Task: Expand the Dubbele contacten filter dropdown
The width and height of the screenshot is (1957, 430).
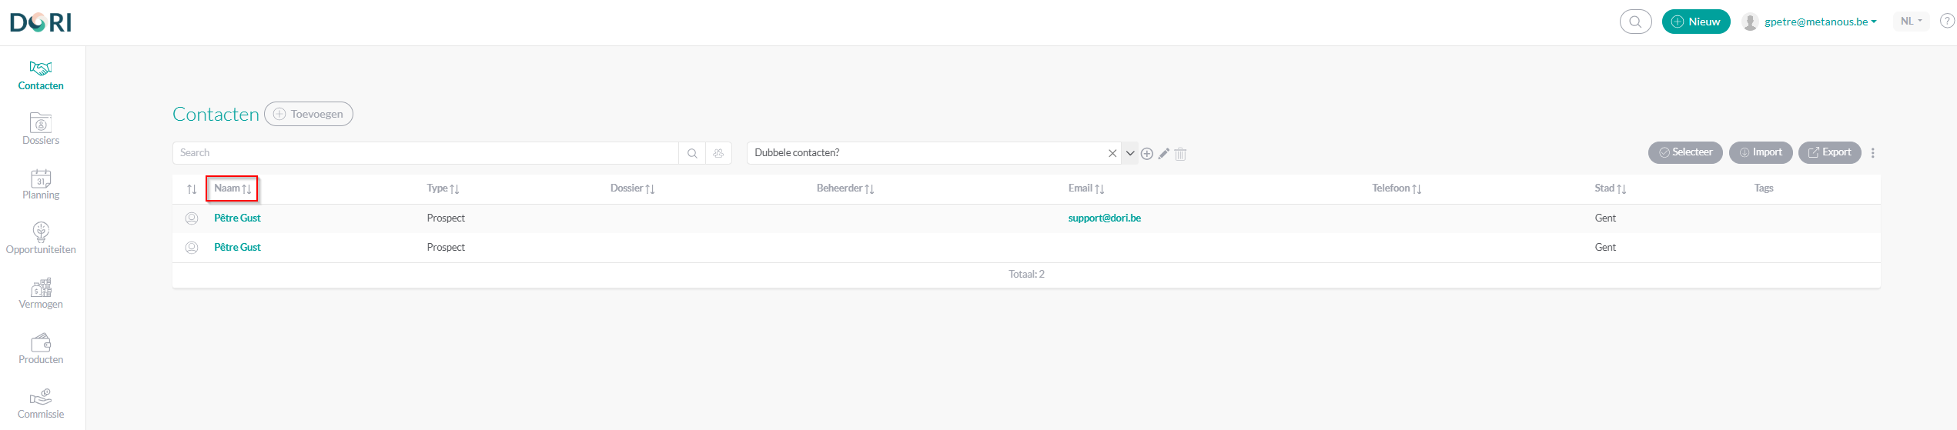Action: 1129,153
